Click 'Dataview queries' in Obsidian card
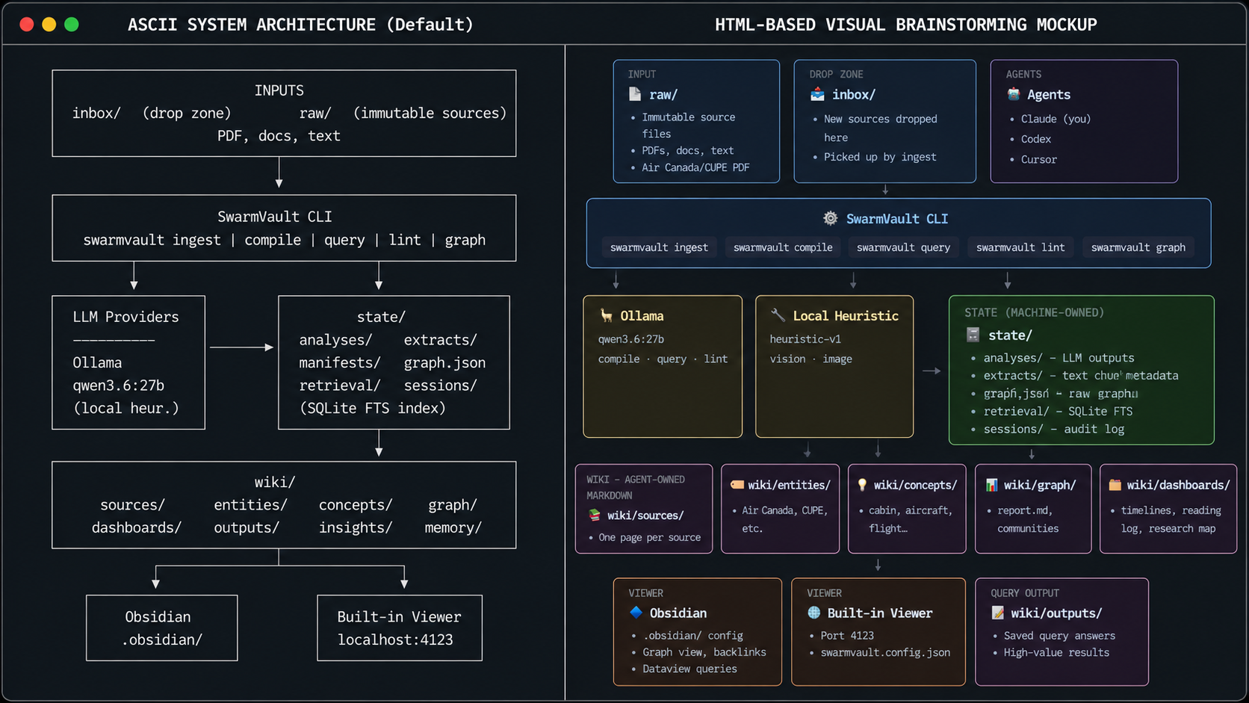 coord(689,669)
